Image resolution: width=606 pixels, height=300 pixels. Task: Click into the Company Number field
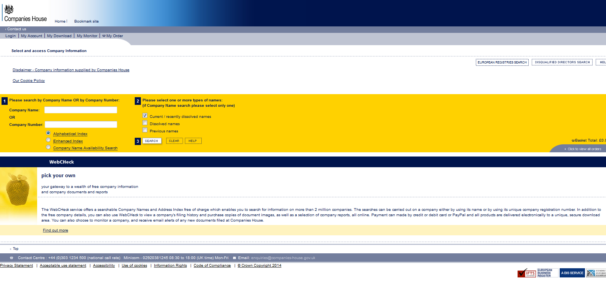(x=81, y=124)
